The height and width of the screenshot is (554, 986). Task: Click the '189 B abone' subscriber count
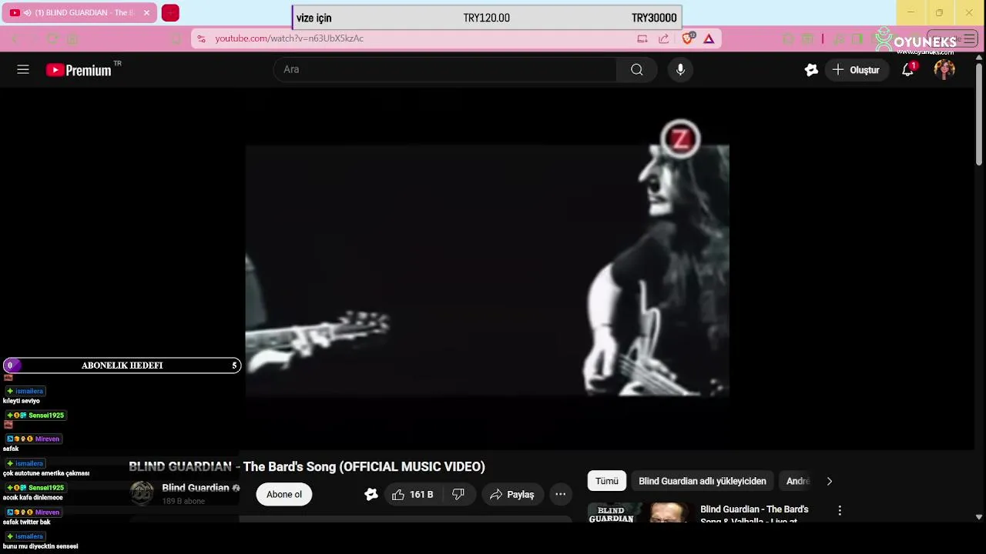[x=183, y=501]
